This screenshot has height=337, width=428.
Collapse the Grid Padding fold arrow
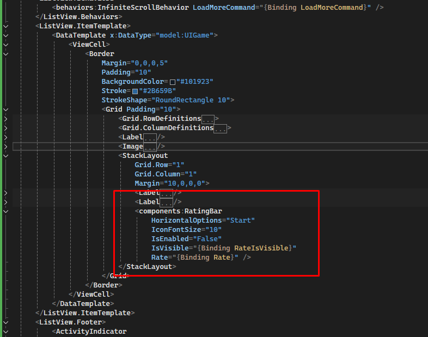point(6,109)
